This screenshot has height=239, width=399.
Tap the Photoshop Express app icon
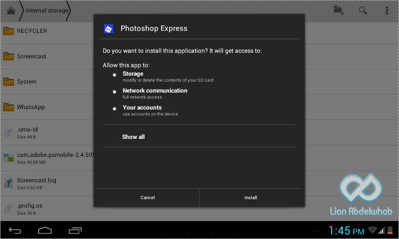[109, 29]
